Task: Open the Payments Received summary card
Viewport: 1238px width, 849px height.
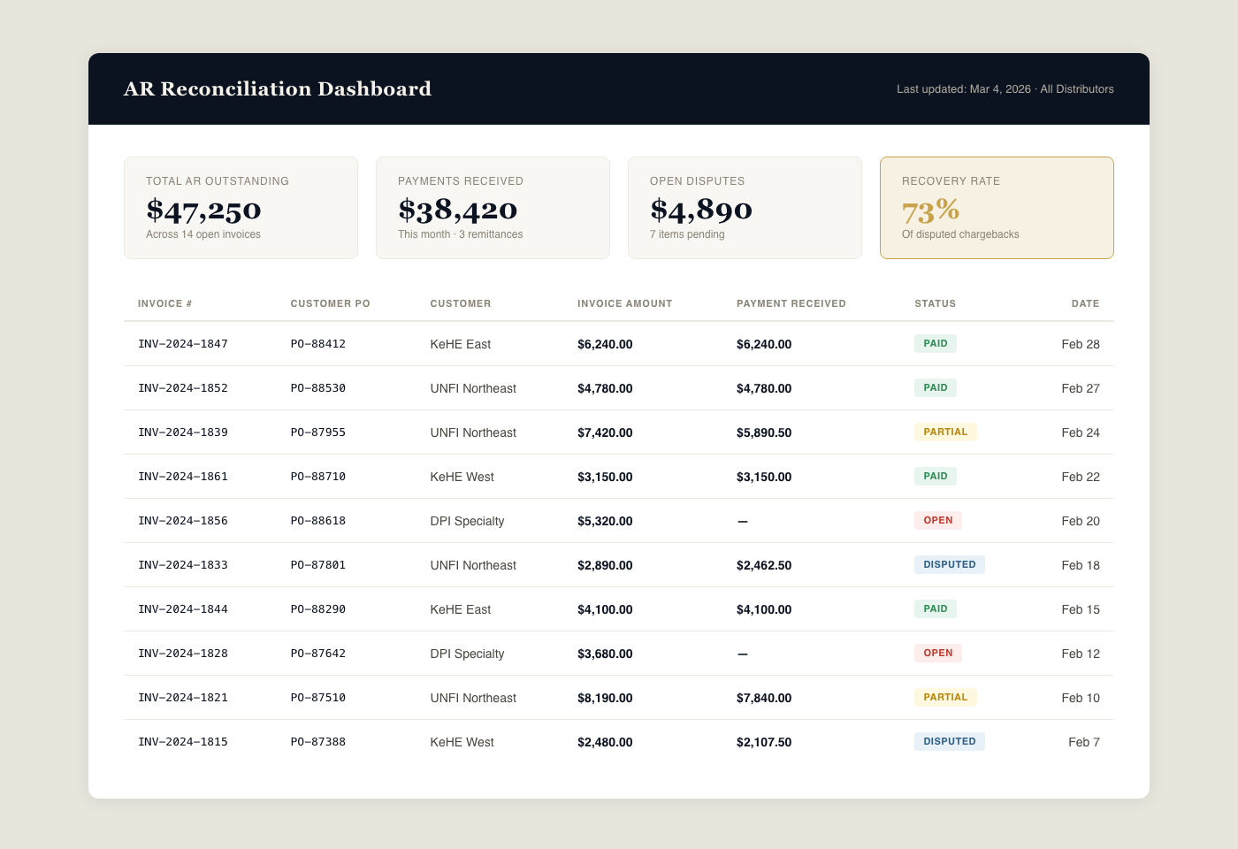Action: 493,207
